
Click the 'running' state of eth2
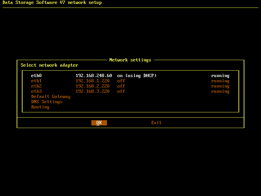click(x=221, y=86)
